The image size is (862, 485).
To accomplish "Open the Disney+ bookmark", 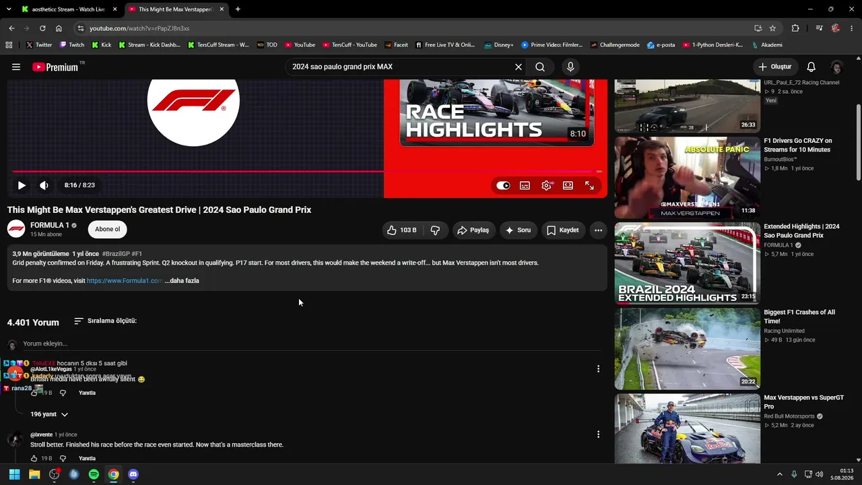I will 498,45.
